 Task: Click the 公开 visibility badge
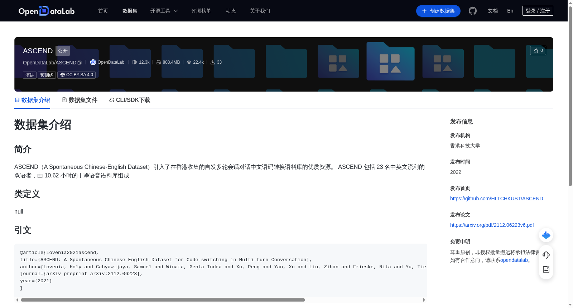click(x=63, y=51)
